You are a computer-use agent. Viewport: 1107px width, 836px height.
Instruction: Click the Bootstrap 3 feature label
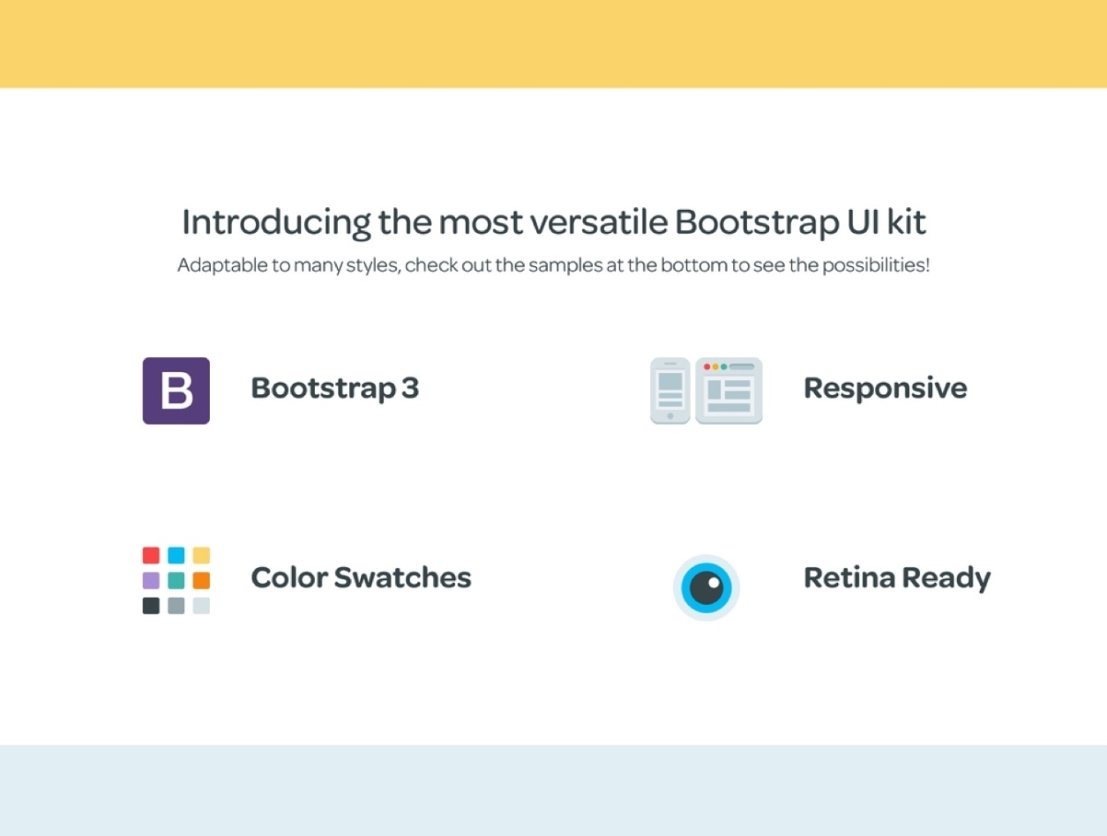click(x=334, y=388)
